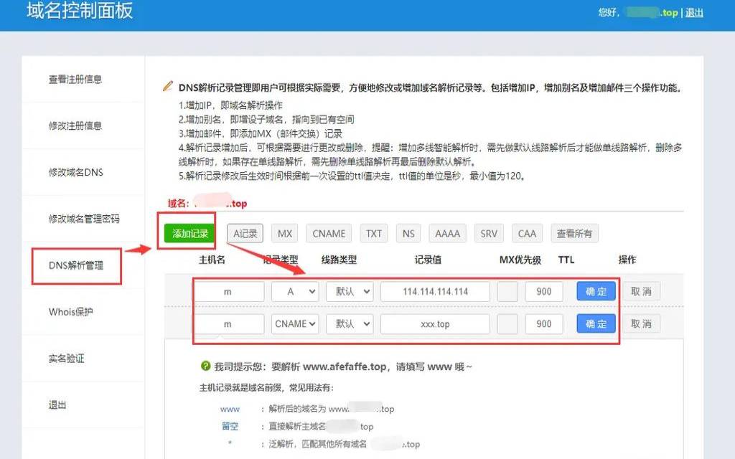This screenshot has height=459, width=735.
Task: Click the 线路类型 column header
Action: (339, 260)
